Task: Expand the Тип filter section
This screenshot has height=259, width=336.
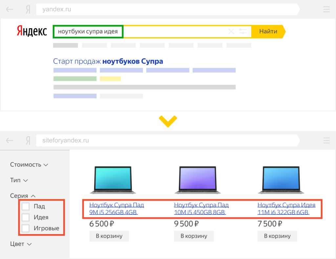Action: pyautogui.click(x=19, y=180)
